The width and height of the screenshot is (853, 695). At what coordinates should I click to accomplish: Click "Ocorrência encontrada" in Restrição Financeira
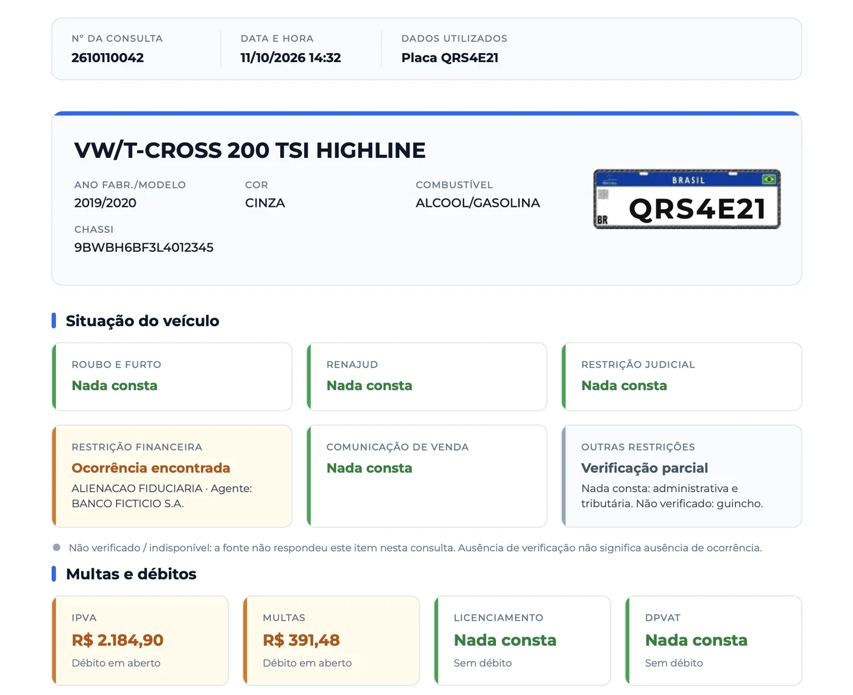click(x=151, y=468)
